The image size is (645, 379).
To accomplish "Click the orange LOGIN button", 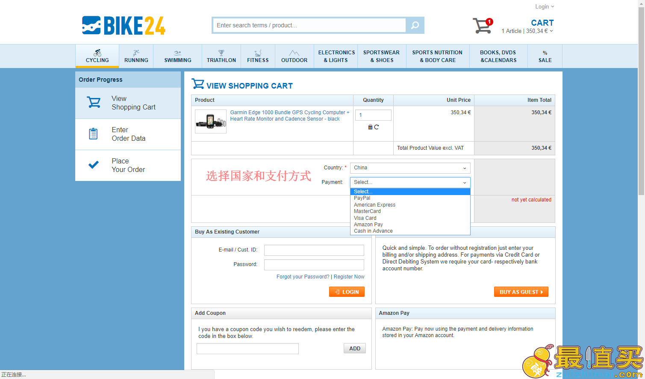I will (x=347, y=292).
